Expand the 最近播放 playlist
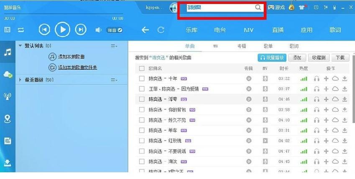Viewport: 355px width, 179px height. 20,80
